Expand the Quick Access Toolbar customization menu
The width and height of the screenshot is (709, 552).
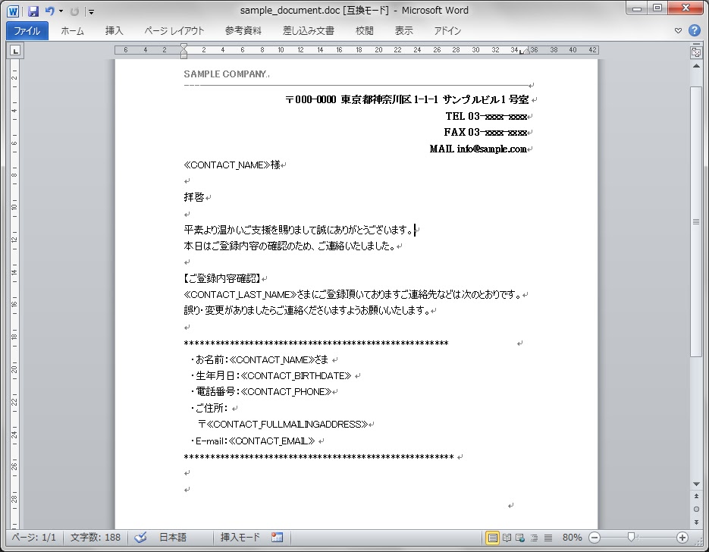click(91, 11)
